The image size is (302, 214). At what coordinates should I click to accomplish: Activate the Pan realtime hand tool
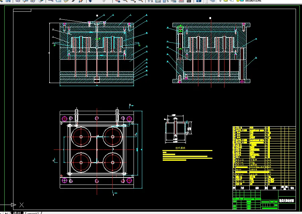[x=117, y=1]
